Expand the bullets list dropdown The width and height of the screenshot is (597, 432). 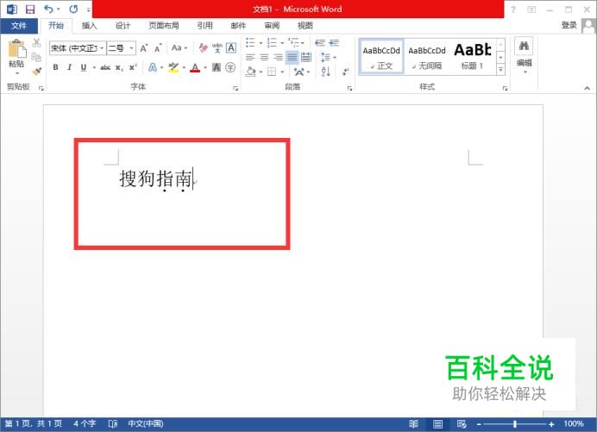point(261,43)
